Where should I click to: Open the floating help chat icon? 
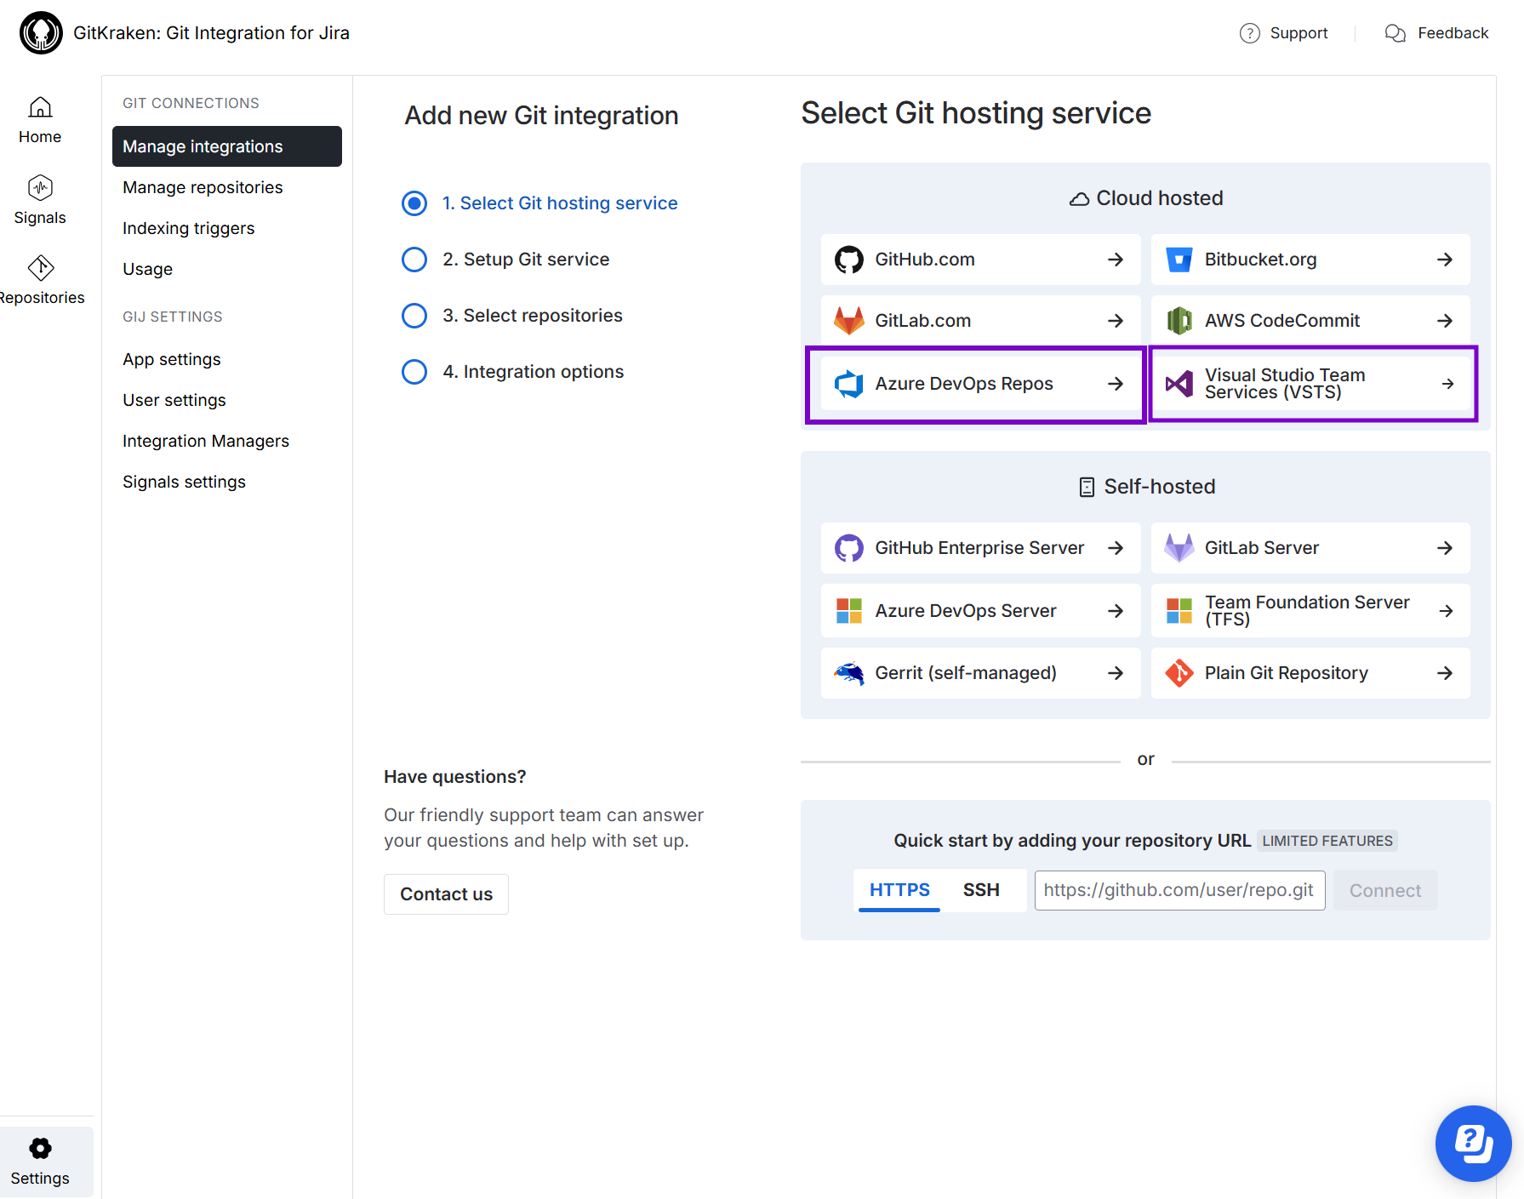click(1473, 1143)
